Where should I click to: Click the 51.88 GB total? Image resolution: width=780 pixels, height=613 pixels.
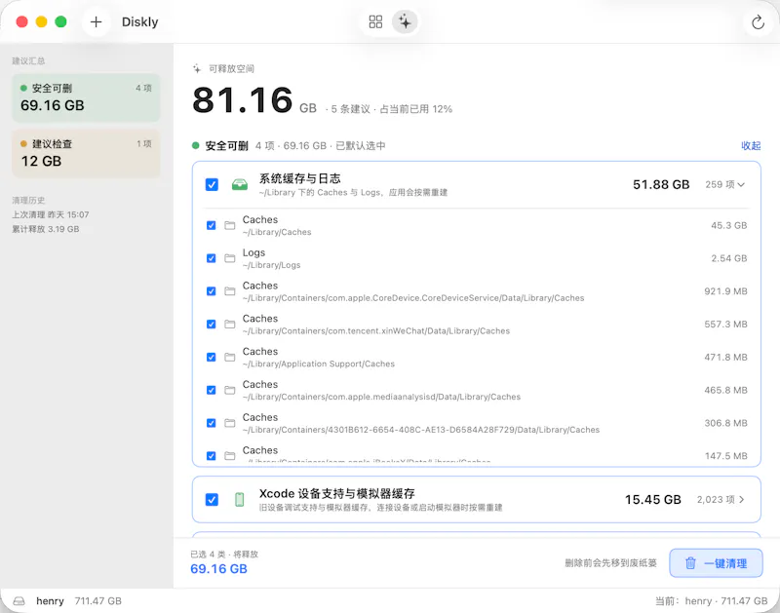[x=661, y=185]
